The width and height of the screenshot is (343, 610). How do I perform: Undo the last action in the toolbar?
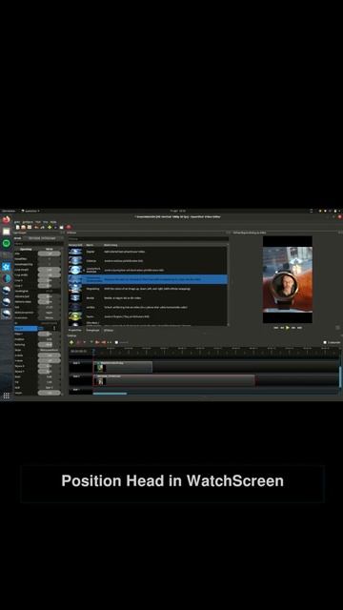click(36, 227)
